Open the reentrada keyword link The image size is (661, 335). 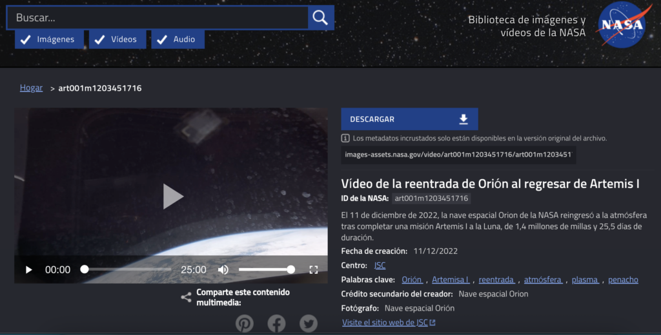point(496,280)
